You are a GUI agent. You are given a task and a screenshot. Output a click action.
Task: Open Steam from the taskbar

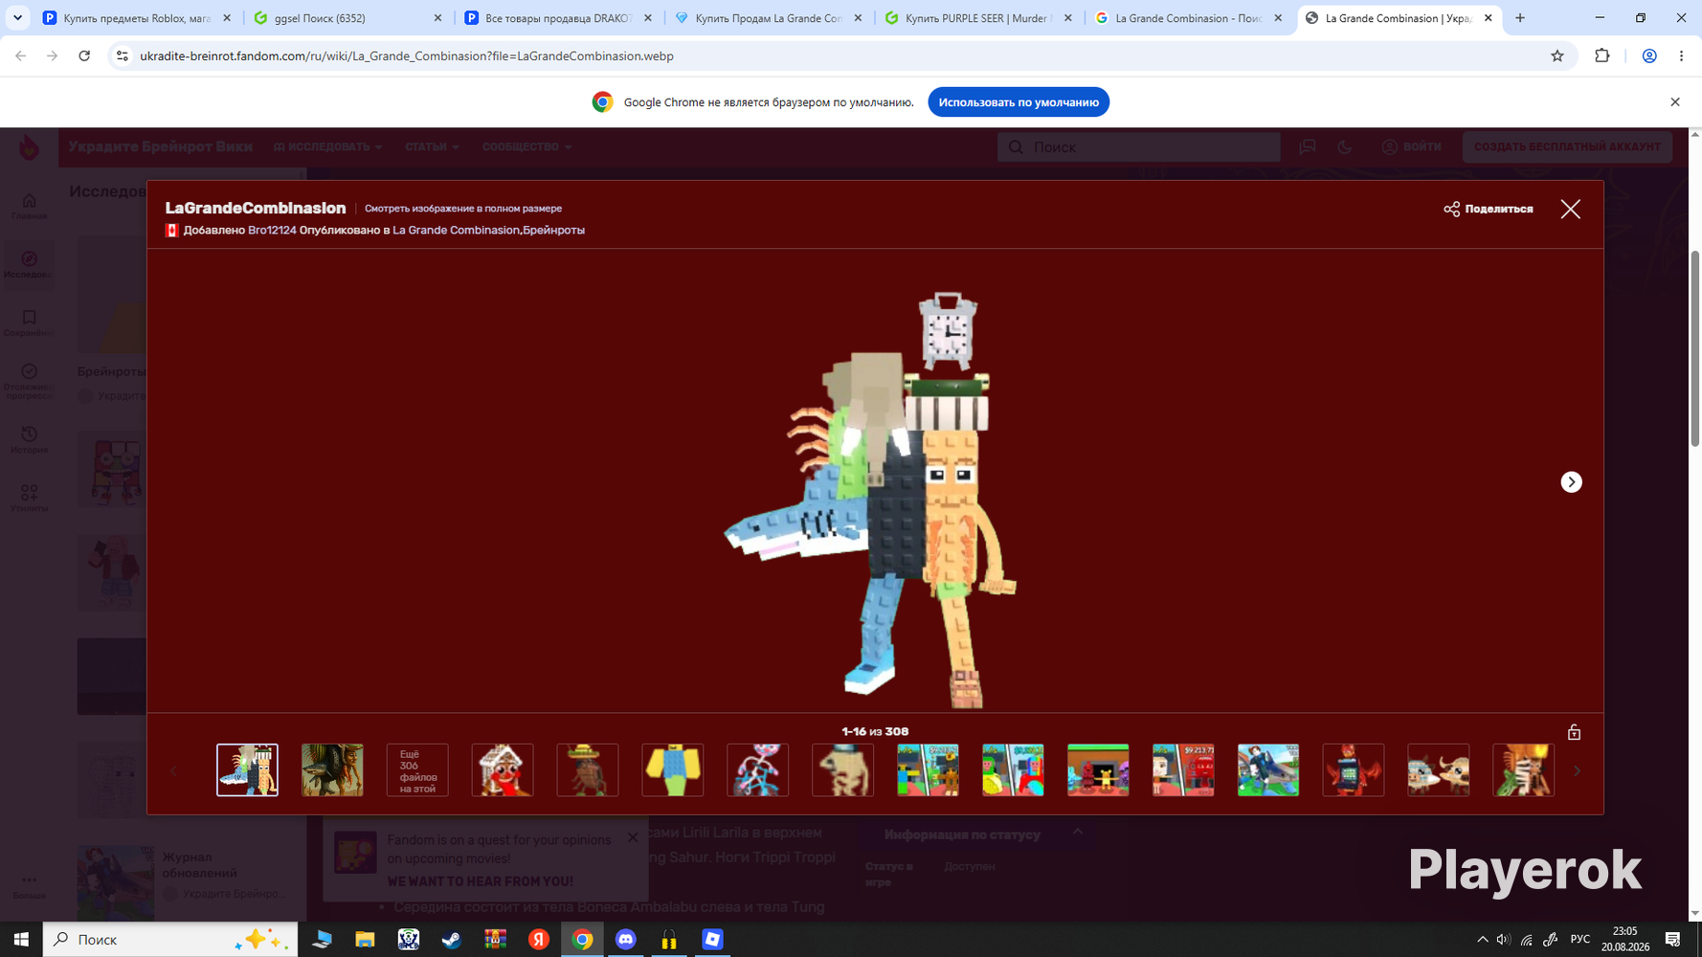[452, 940]
